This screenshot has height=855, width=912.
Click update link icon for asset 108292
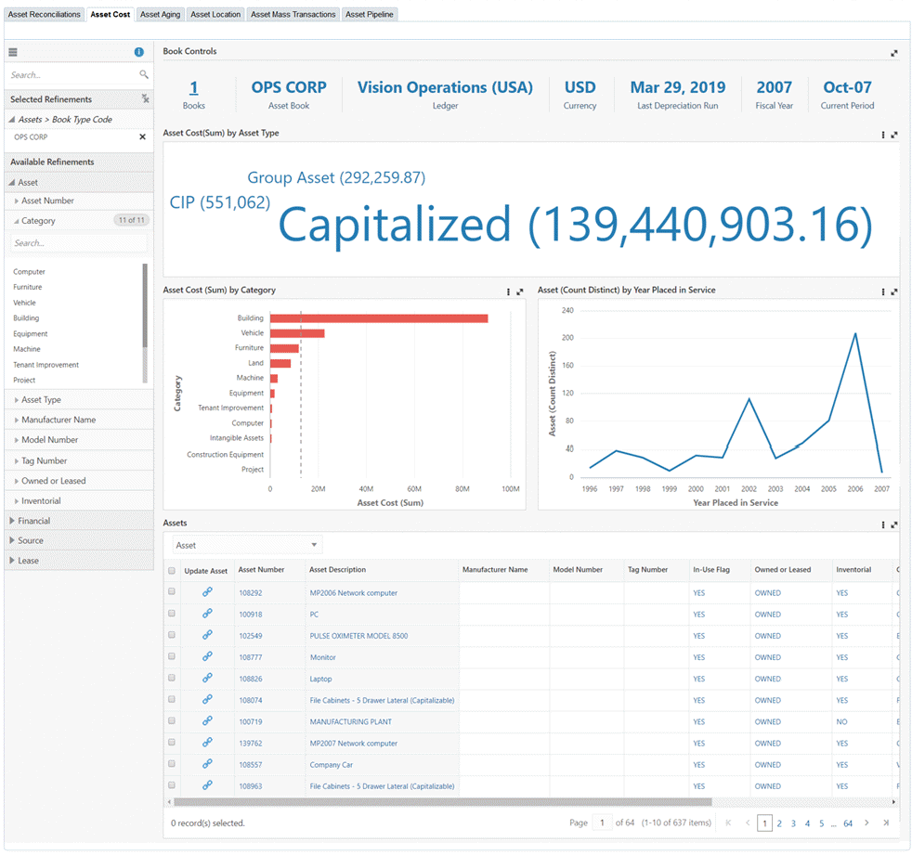pos(207,592)
